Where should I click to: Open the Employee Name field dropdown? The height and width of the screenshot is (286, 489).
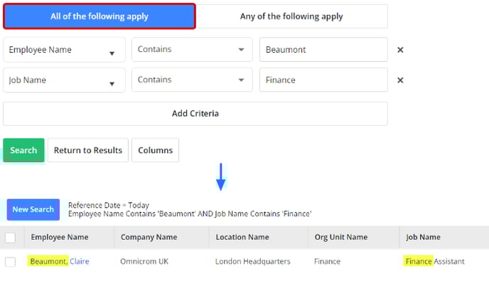pos(64,50)
